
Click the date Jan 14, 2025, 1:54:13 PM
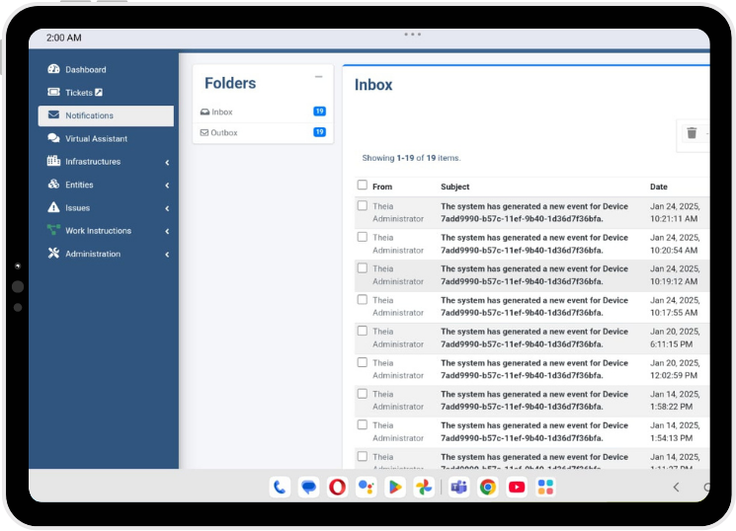click(675, 431)
